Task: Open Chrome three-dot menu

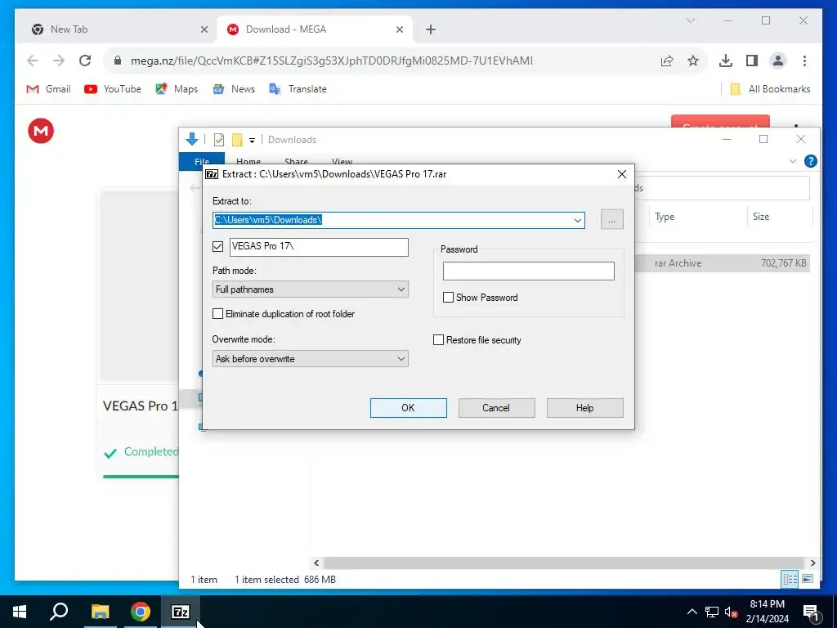Action: coord(804,61)
